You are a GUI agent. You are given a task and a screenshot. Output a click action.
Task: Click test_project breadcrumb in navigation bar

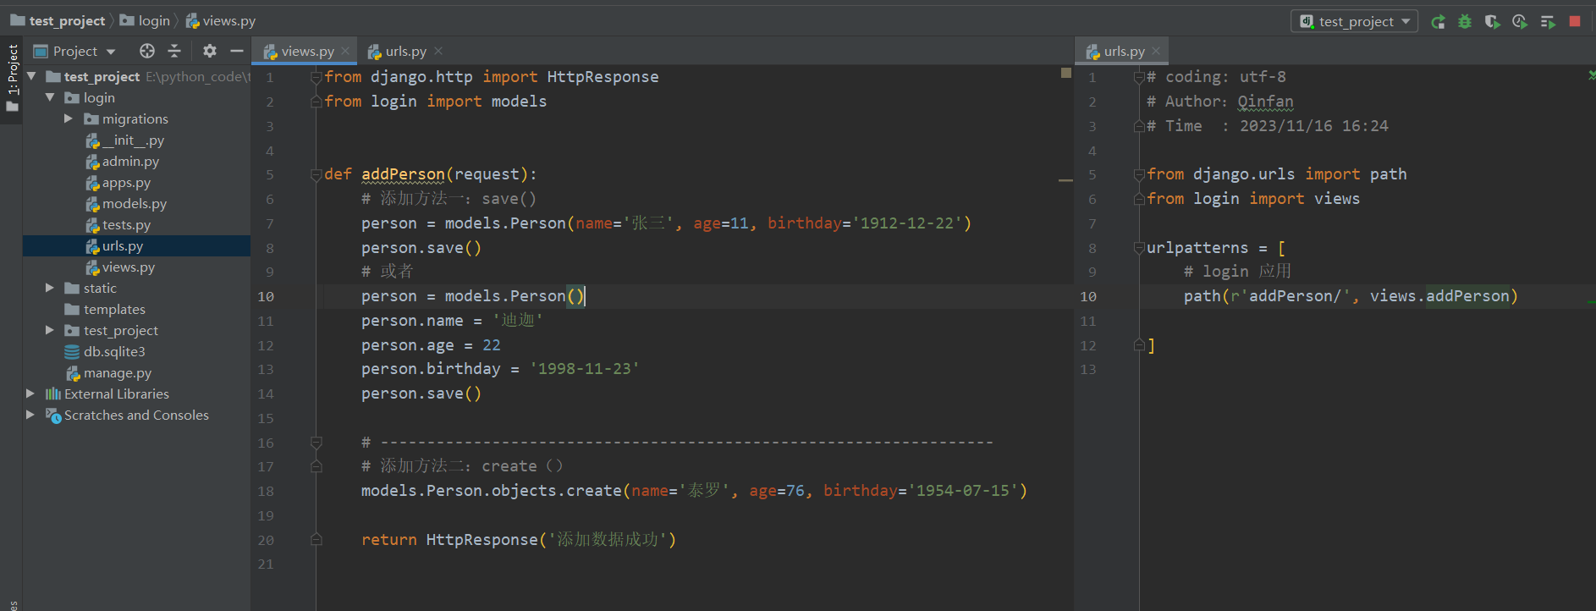[x=58, y=21]
